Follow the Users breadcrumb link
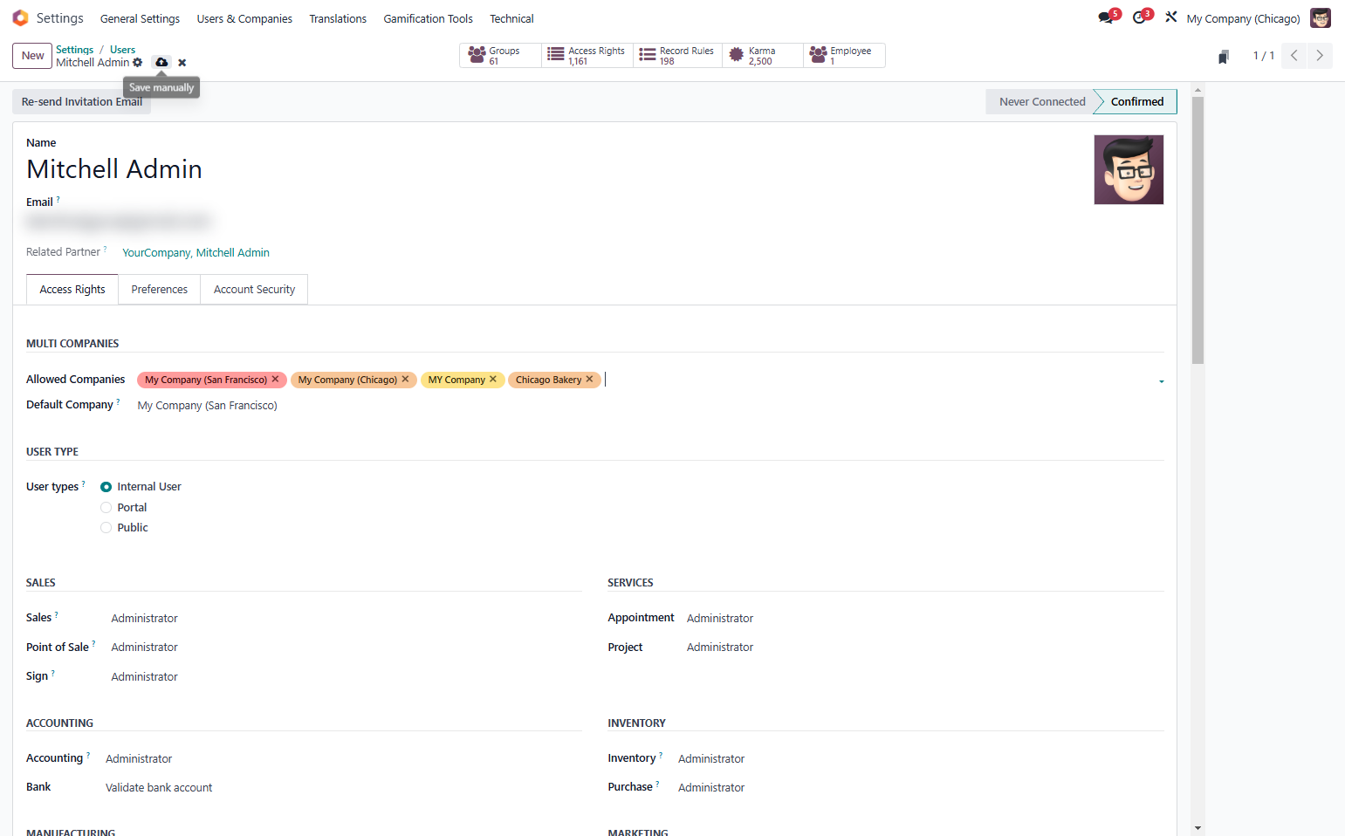The height and width of the screenshot is (836, 1345). point(122,50)
